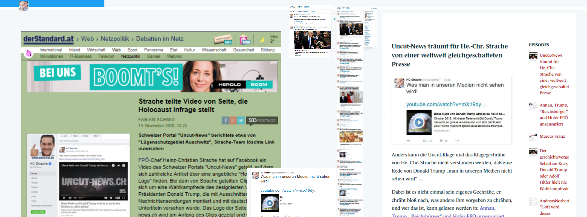587x217 pixels.
Task: Click the derStandard.at logo
Action: click(49, 39)
